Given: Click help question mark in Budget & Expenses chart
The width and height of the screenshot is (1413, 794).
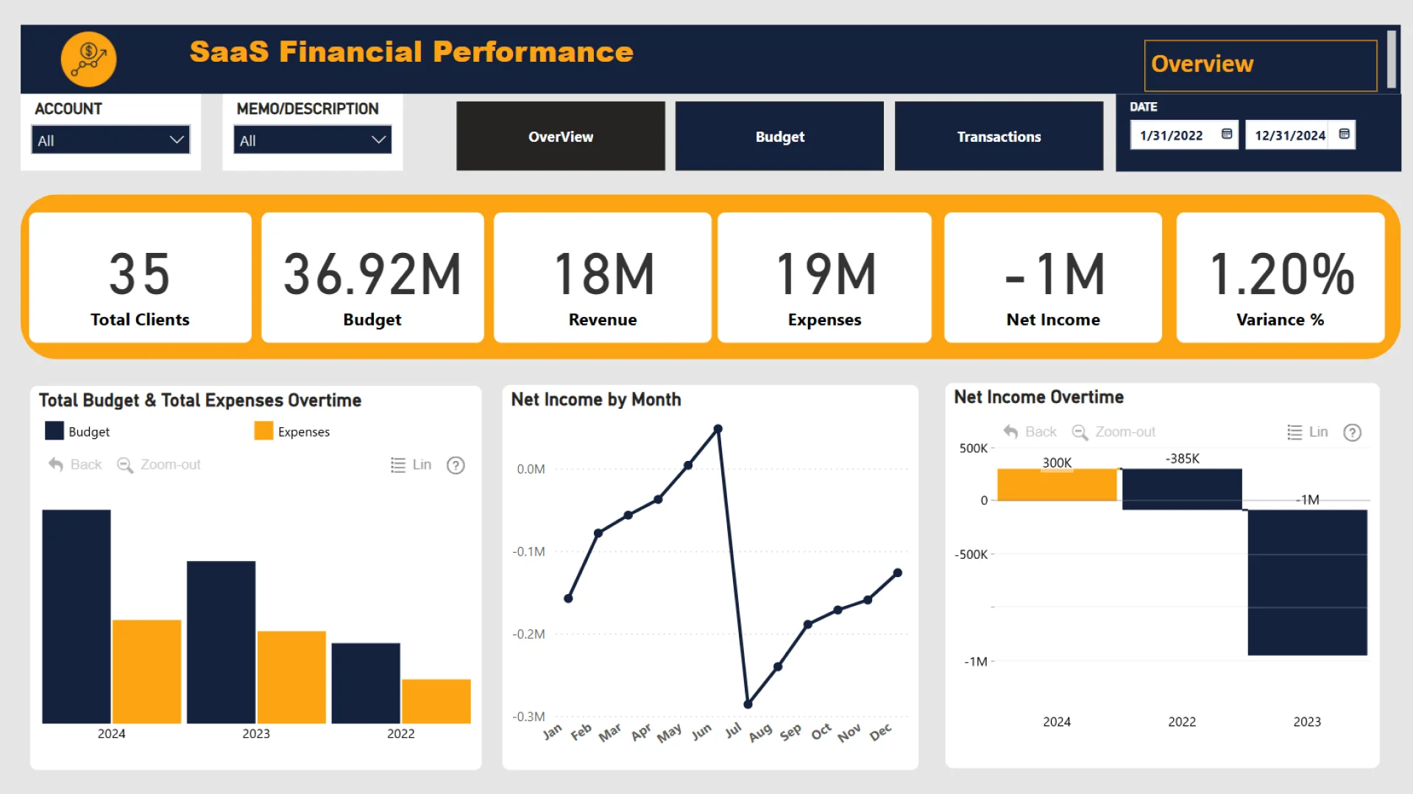Looking at the screenshot, I should click(456, 465).
